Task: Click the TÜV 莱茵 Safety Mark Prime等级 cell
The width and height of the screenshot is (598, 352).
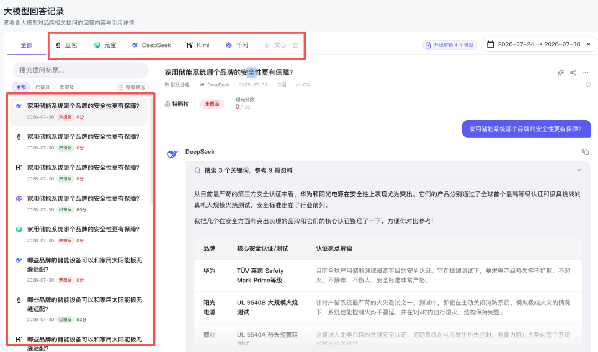Action: 260,275
